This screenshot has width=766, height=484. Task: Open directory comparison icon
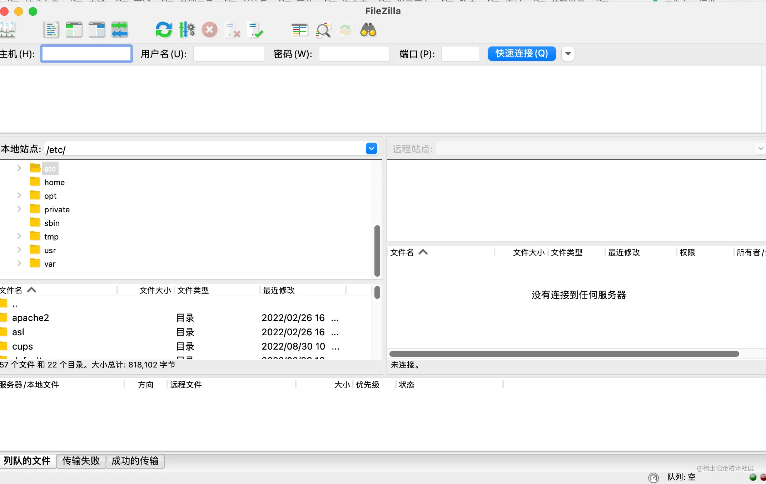coord(299,30)
